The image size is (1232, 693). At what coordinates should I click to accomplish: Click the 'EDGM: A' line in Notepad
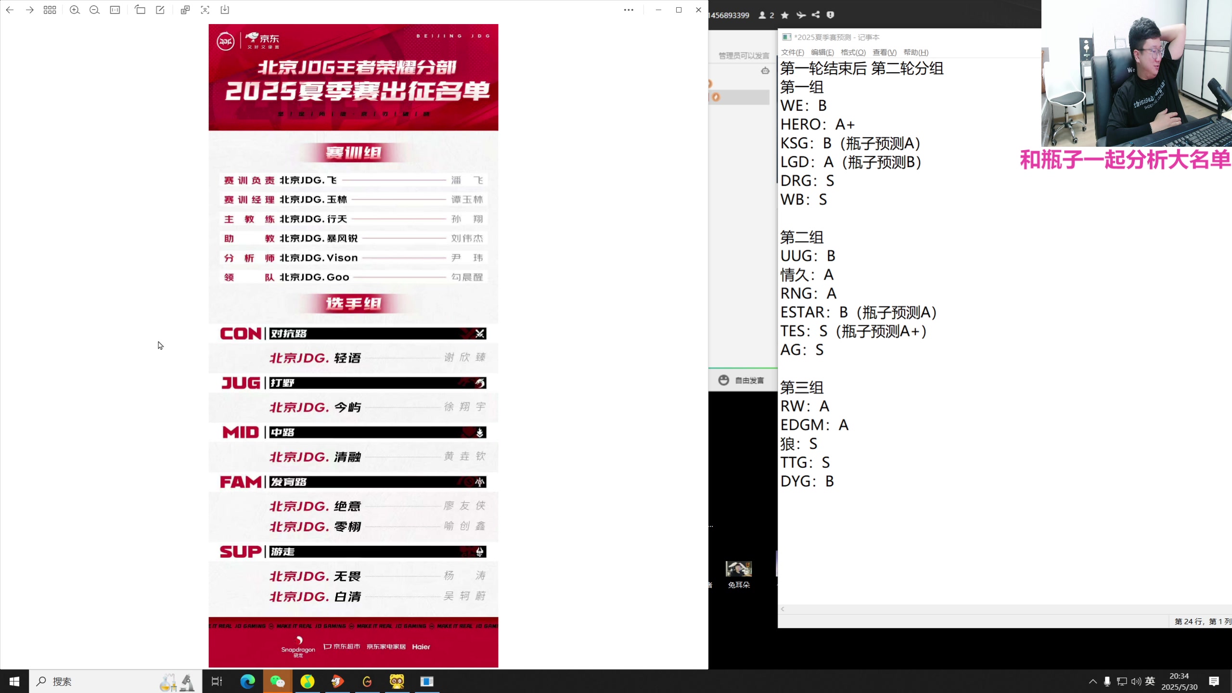814,425
